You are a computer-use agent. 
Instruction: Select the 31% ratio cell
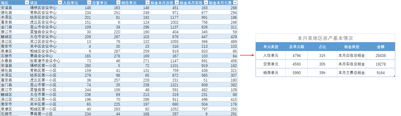[322, 55]
